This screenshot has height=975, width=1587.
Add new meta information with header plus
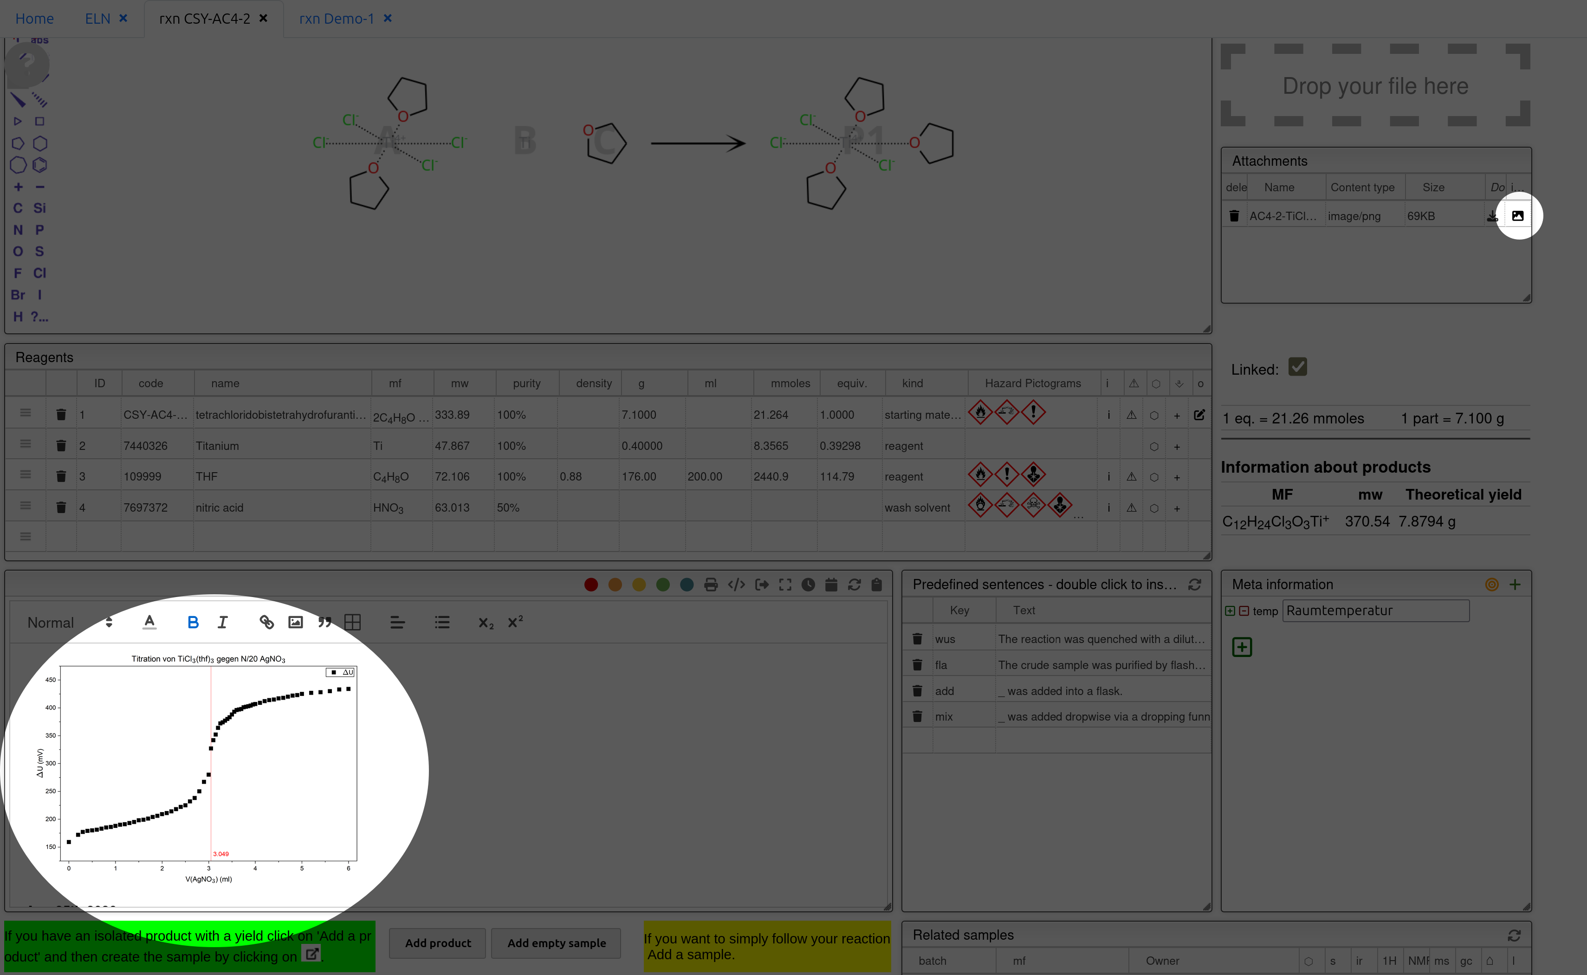pos(1515,585)
